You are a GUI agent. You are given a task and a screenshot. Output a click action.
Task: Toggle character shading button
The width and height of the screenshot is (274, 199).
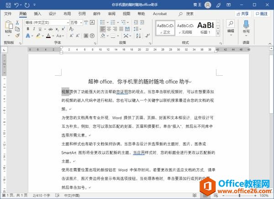[x=86, y=36]
